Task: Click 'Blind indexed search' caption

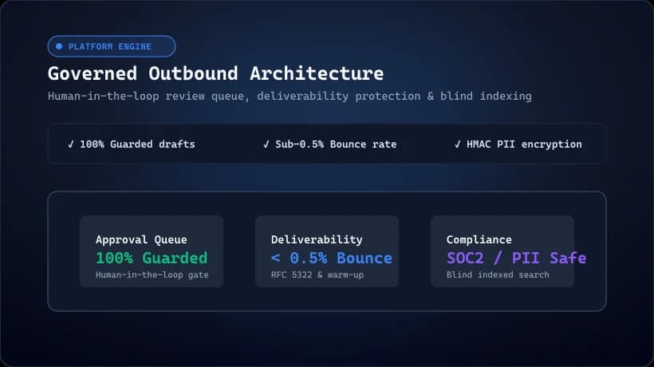Action: click(498, 274)
